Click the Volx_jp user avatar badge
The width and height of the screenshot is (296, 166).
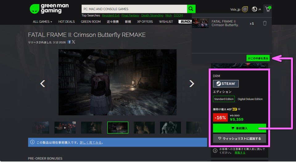pyautogui.click(x=245, y=9)
